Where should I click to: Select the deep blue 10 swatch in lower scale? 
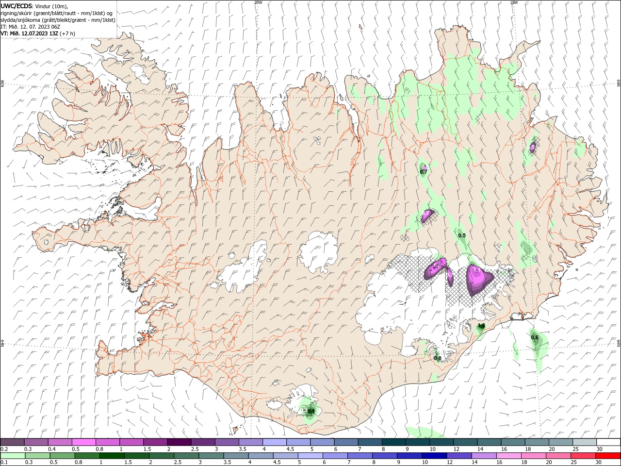click(x=434, y=456)
